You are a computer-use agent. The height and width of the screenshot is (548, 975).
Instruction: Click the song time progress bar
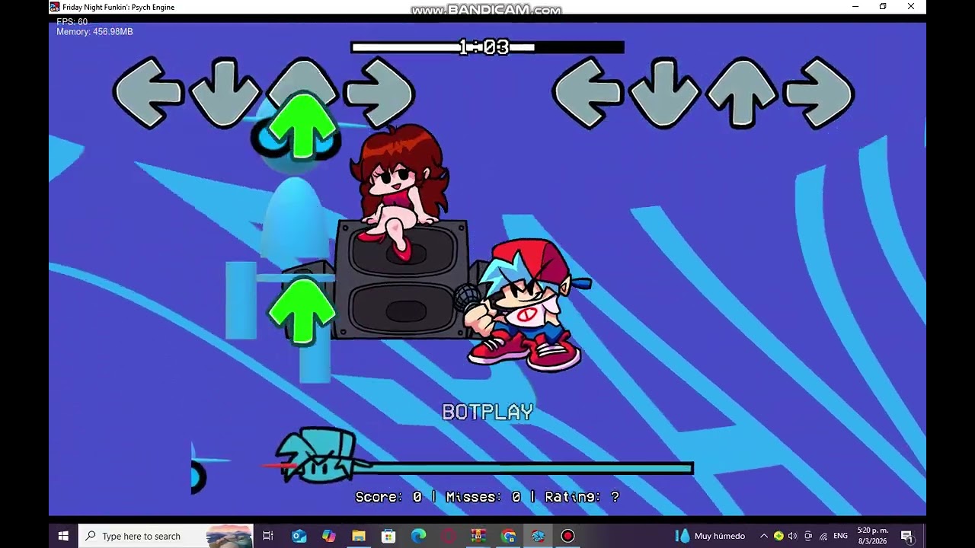coord(487,47)
